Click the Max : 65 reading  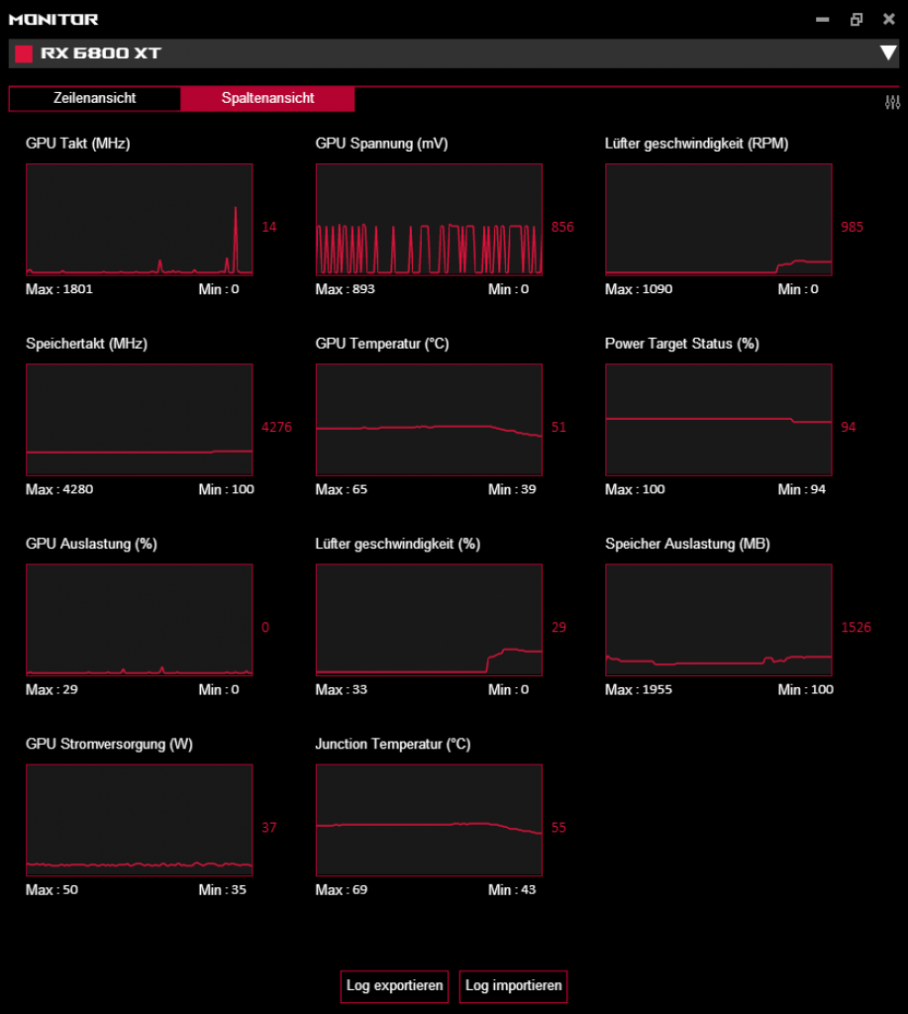[342, 489]
